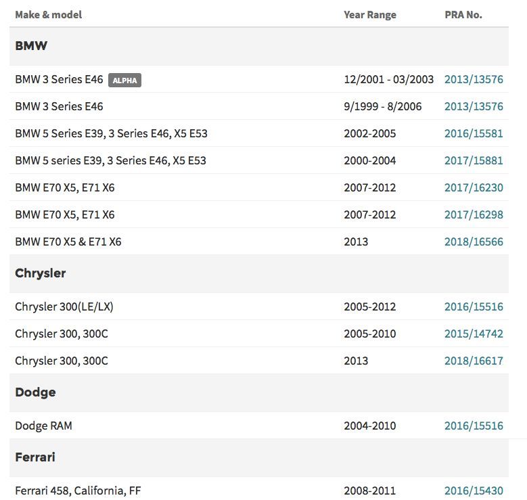Click the 'PRA No.' column header

coord(463,15)
